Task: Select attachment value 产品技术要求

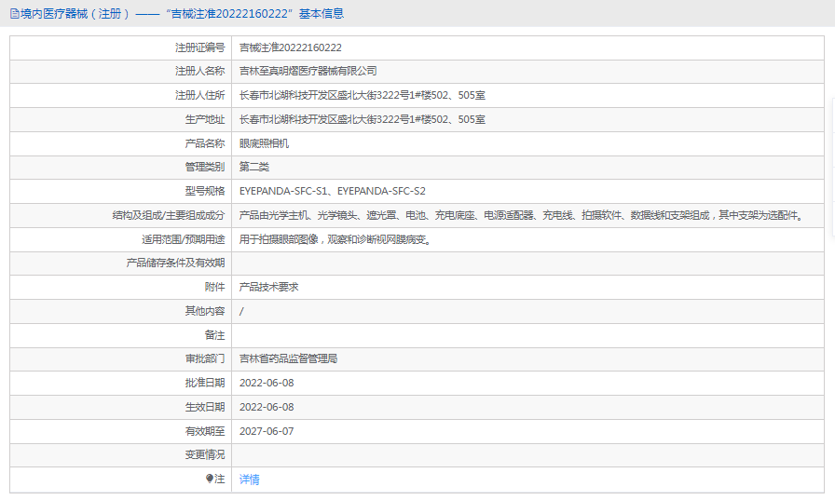Action: pos(269,287)
